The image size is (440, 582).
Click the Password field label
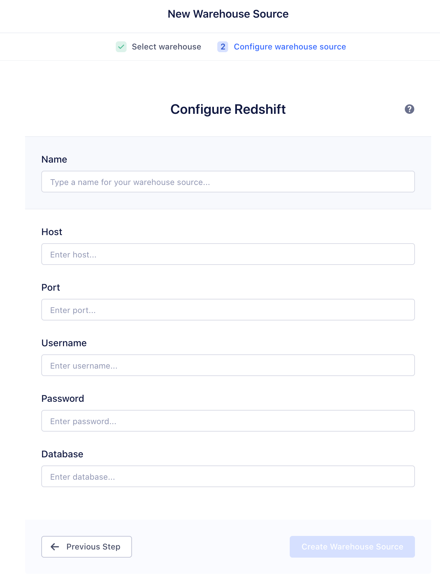point(63,399)
